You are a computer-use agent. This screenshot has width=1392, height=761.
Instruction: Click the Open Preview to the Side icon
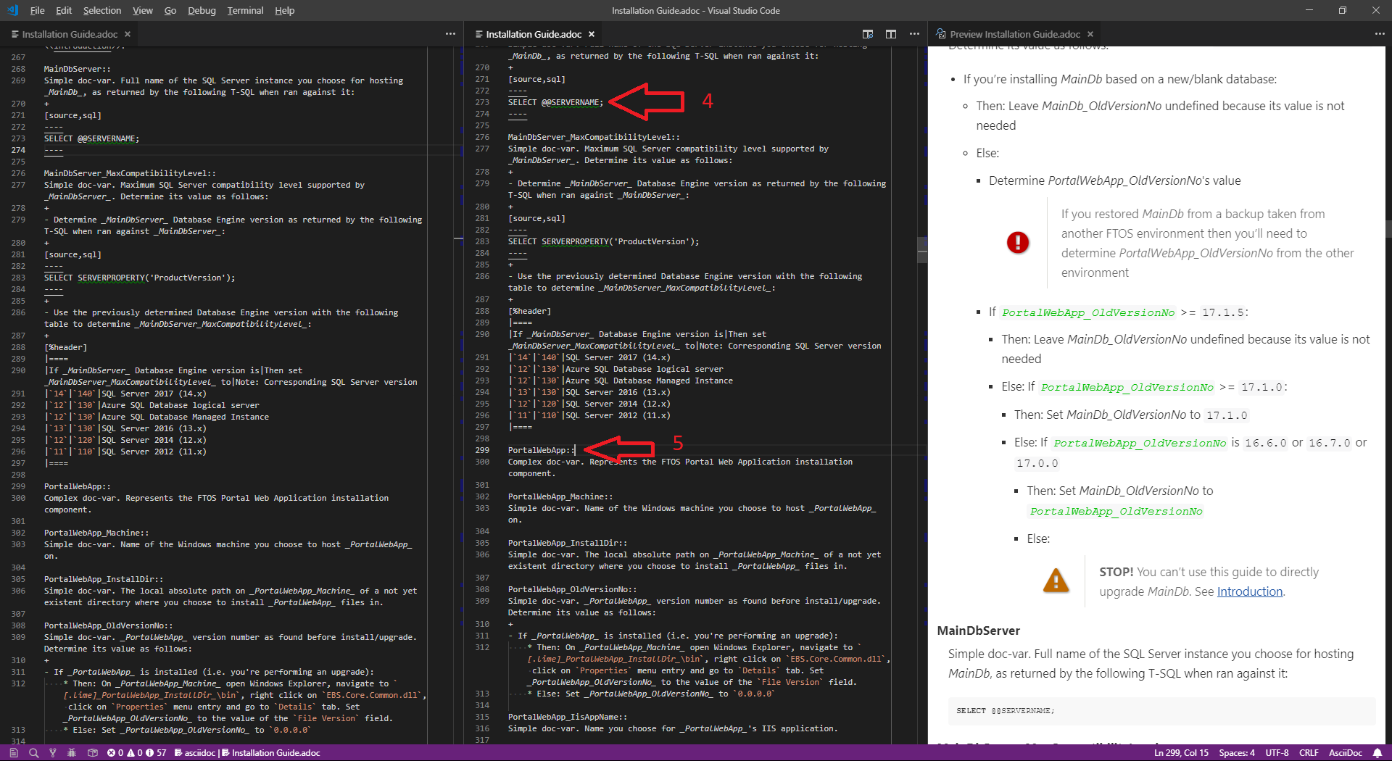[868, 34]
